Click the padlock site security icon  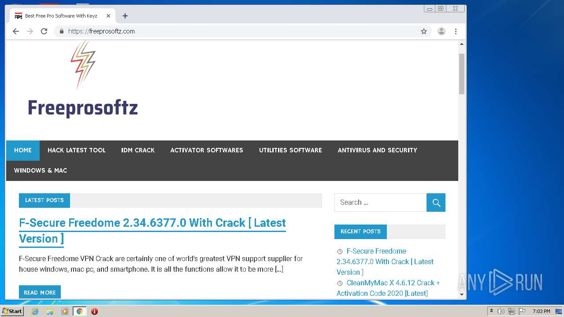tap(61, 31)
